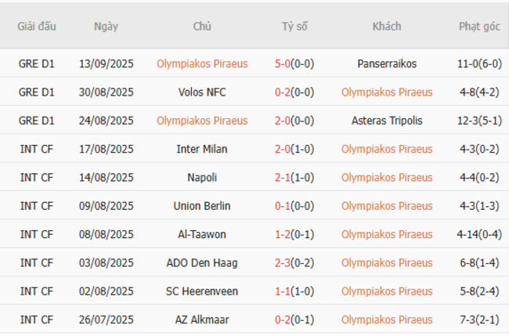Open the Panserraikos team link
The image size is (509, 336).
pos(387,64)
